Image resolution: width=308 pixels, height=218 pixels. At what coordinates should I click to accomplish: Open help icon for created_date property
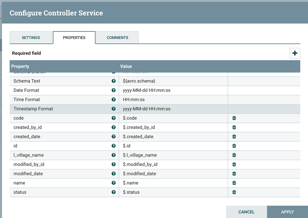[113, 136]
